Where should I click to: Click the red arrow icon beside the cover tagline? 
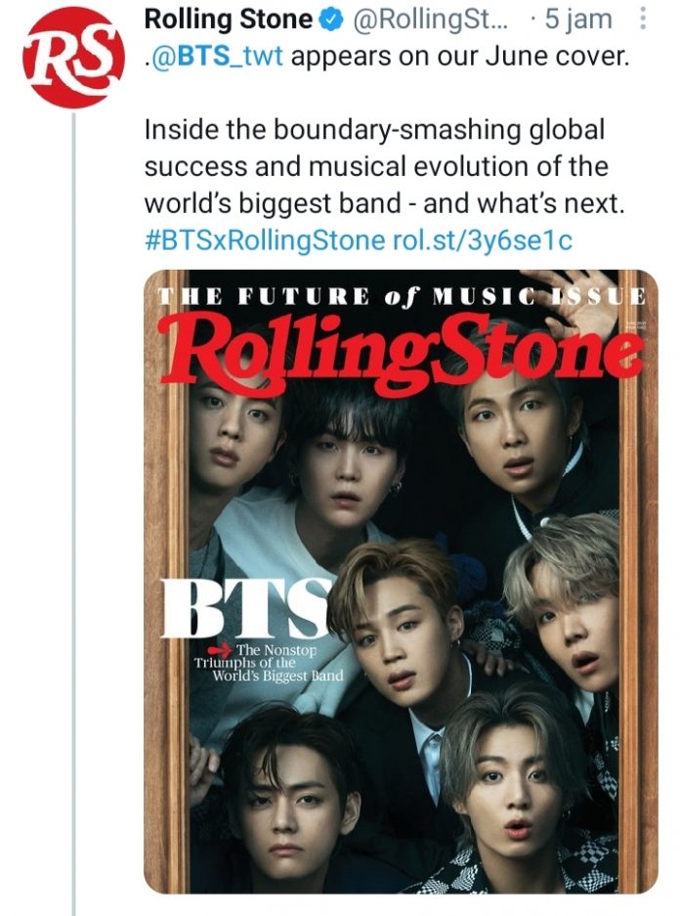pos(220,647)
